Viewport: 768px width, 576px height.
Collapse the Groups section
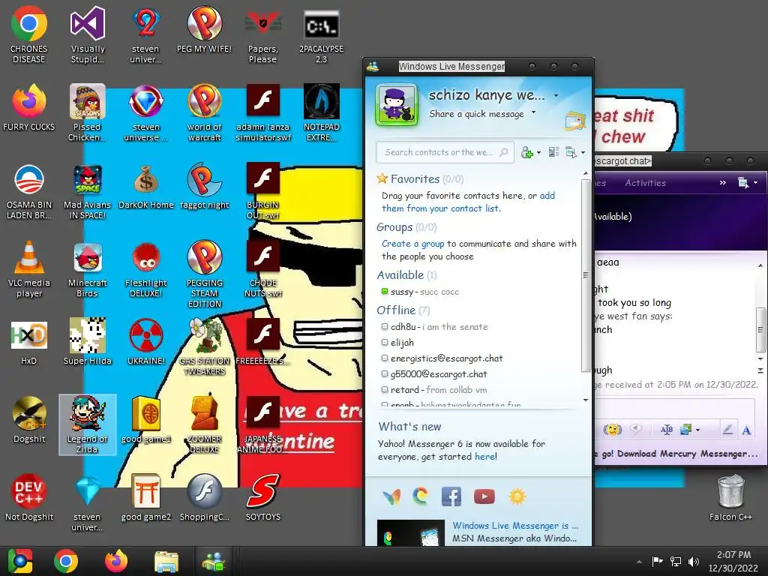click(x=406, y=227)
